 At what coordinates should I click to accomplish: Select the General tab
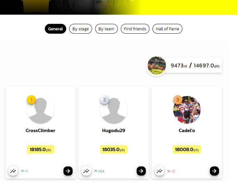point(56,29)
